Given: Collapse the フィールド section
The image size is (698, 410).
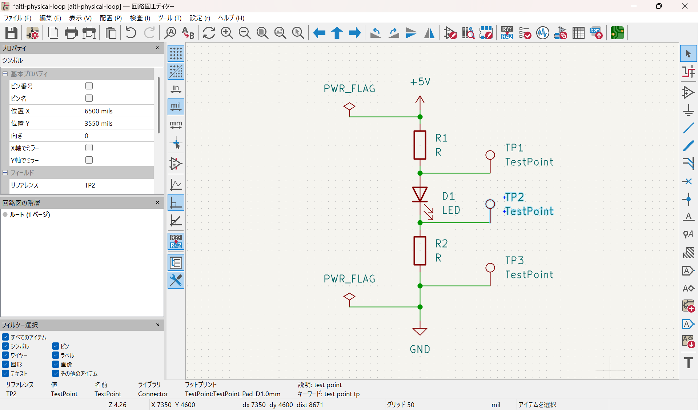Looking at the screenshot, I should (5, 173).
